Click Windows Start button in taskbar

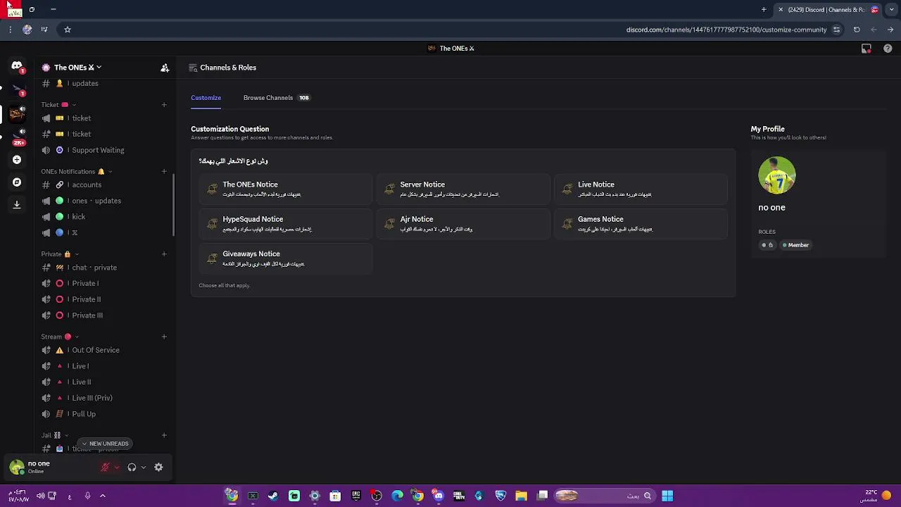point(667,496)
